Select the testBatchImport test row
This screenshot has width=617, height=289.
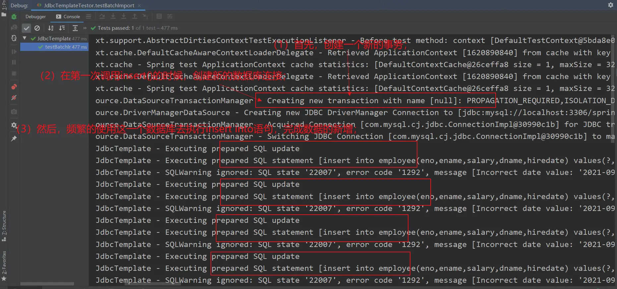click(x=54, y=47)
